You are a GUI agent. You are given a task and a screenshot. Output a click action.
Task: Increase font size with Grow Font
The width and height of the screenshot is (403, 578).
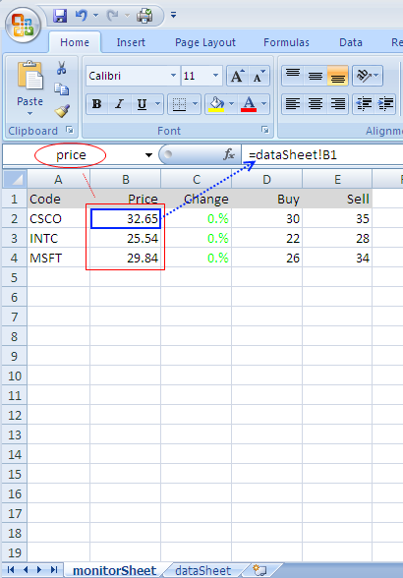[x=238, y=76]
